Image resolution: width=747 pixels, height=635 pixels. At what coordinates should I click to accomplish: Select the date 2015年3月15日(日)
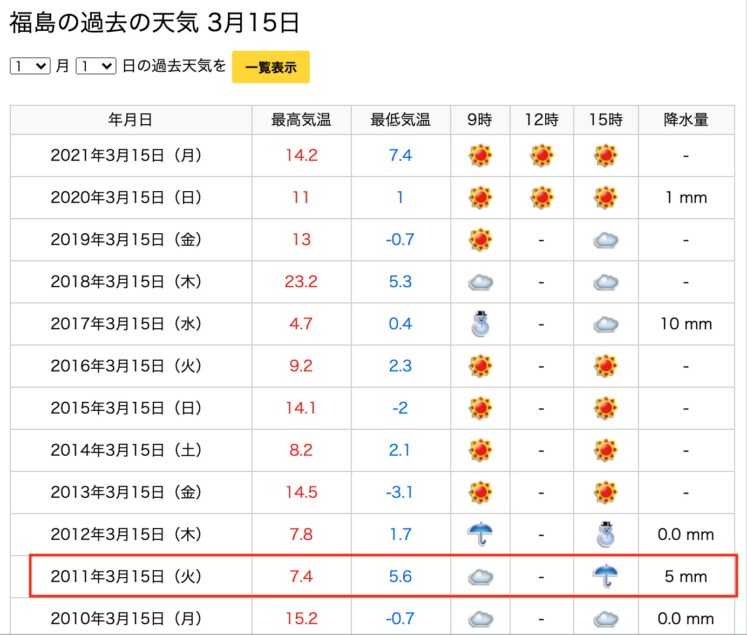[127, 408]
